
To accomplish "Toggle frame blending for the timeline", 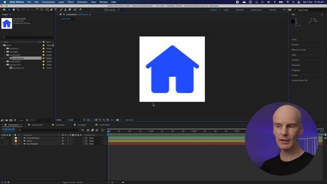I will (92, 130).
